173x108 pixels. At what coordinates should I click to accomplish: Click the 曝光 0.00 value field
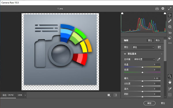pos(157,78)
